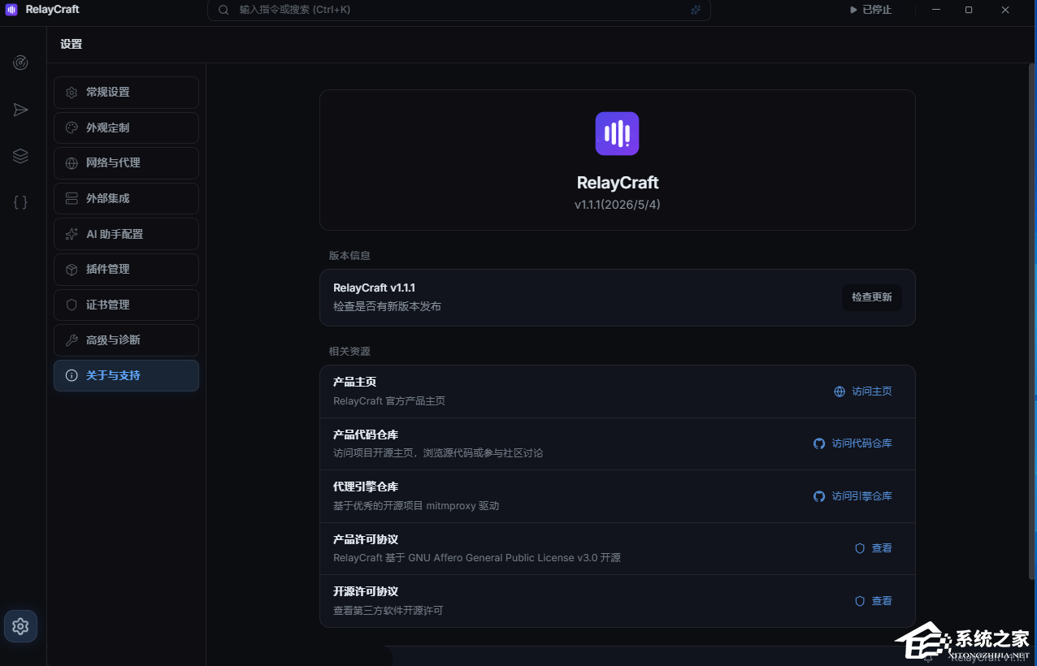
Task: Click the 设置 page header
Action: [x=72, y=44]
